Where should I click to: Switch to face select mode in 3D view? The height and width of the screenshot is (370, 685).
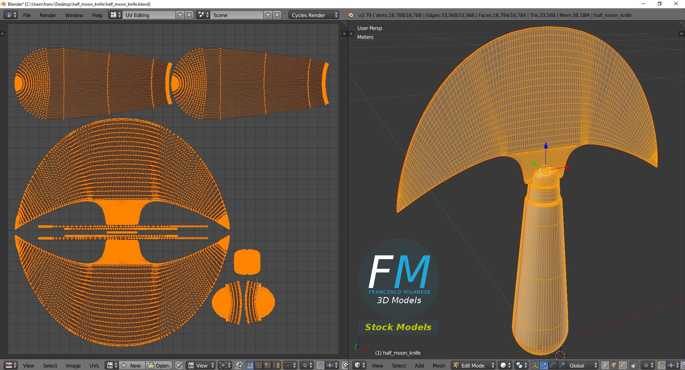click(x=623, y=365)
